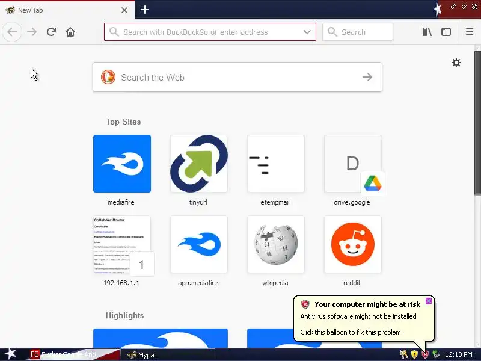Click the Highlights section heading
The image size is (481, 361).
click(124, 315)
